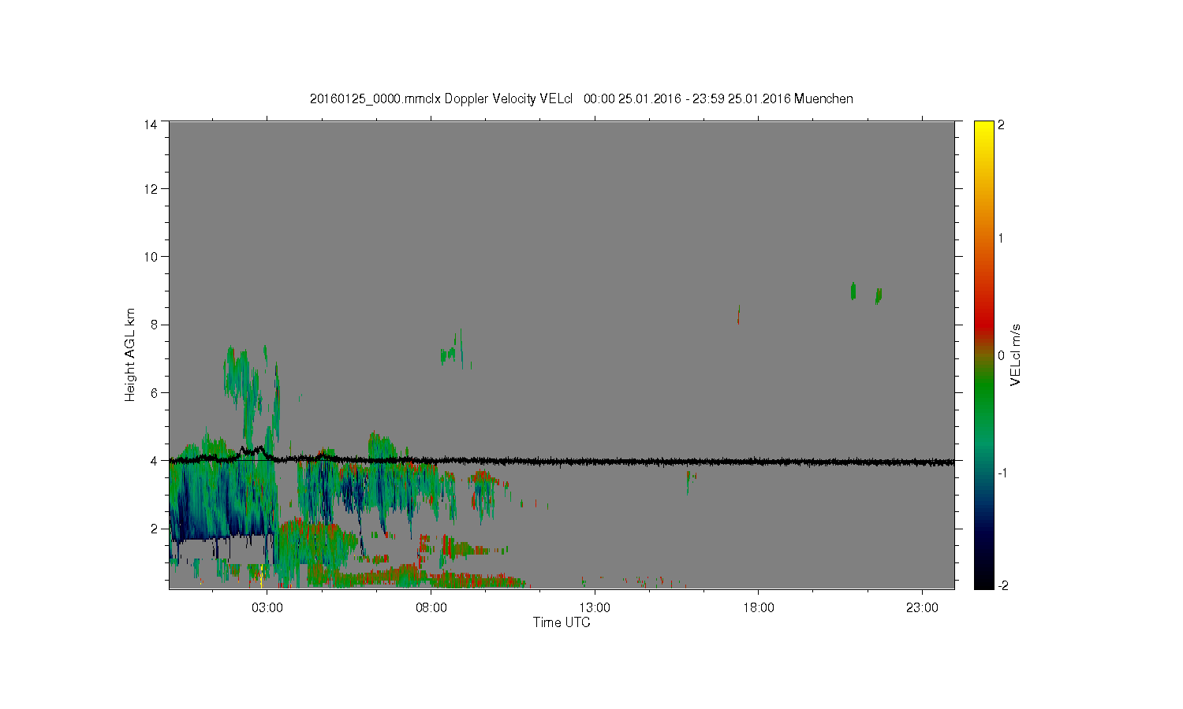Click the Time UTC axis label
Viewport: 1183px width, 709px height.
(x=562, y=622)
